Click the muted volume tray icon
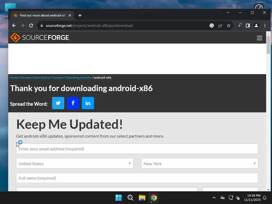 pos(238,198)
